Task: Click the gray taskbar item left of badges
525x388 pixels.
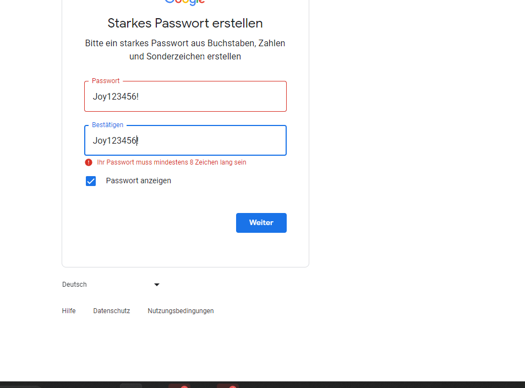Action: point(131,386)
